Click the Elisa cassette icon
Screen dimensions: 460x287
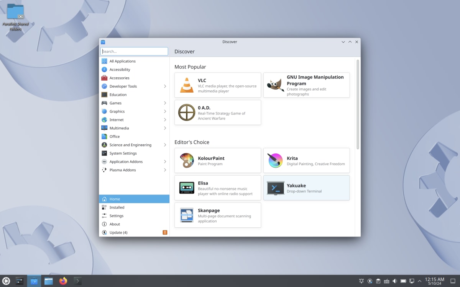point(187,188)
